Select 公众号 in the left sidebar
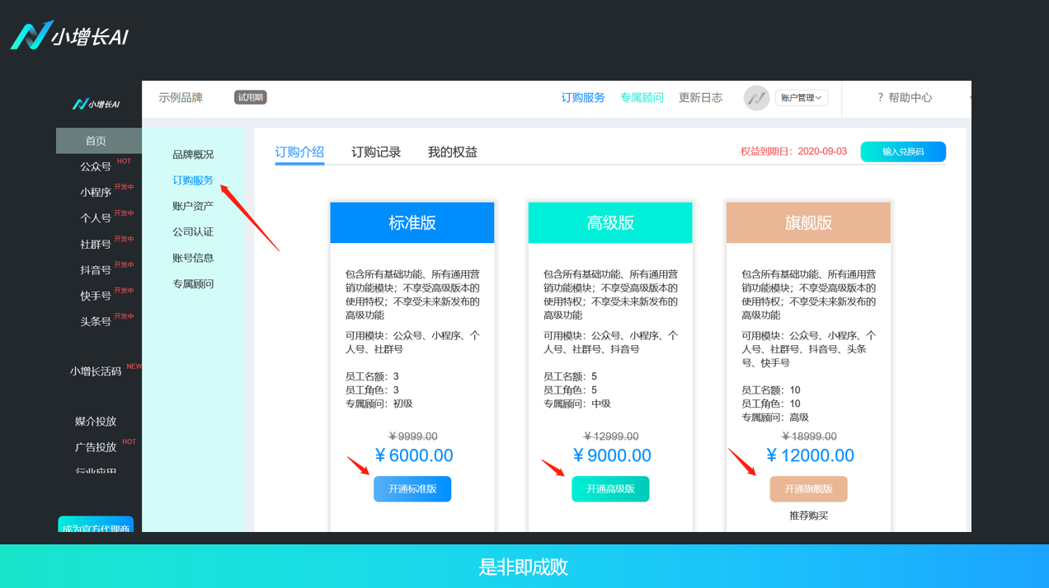The image size is (1049, 588). coord(96,166)
